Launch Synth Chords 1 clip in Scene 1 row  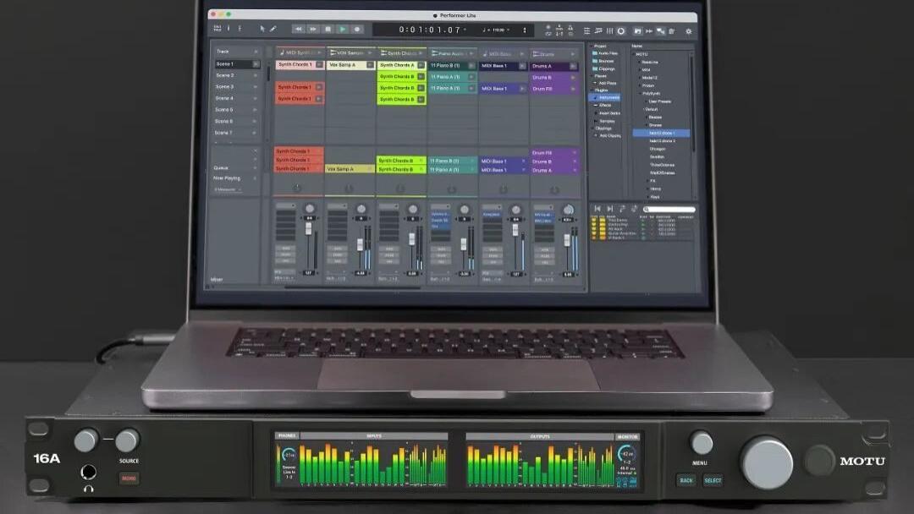319,64
